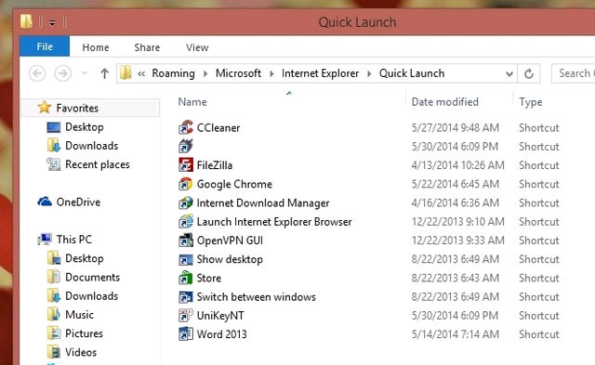Click the Videos folder icon
Image resolution: width=595 pixels, height=365 pixels.
(54, 352)
